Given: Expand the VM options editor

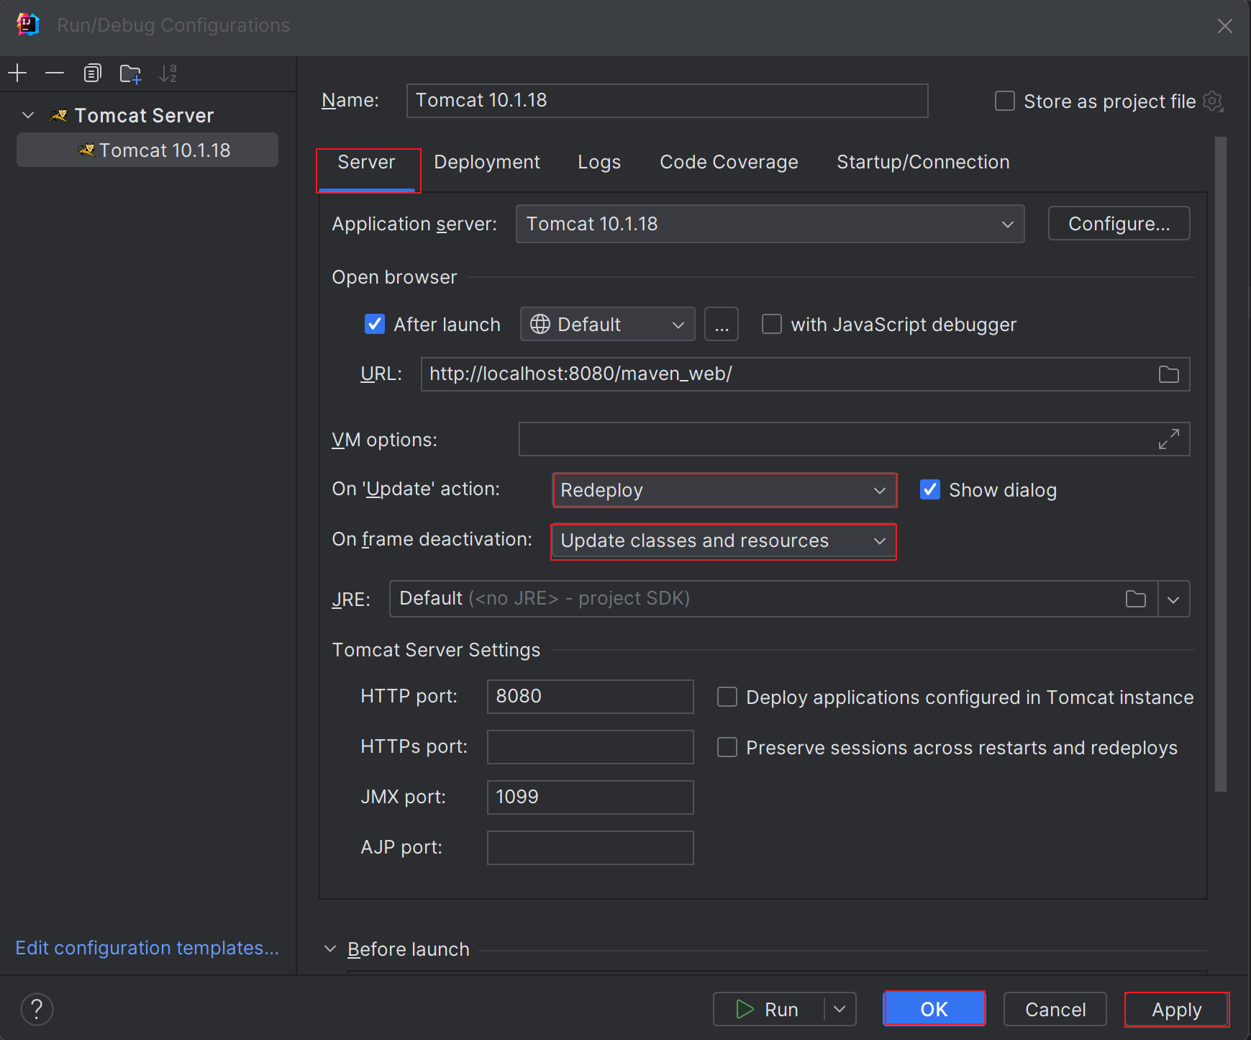Looking at the screenshot, I should pos(1169,439).
